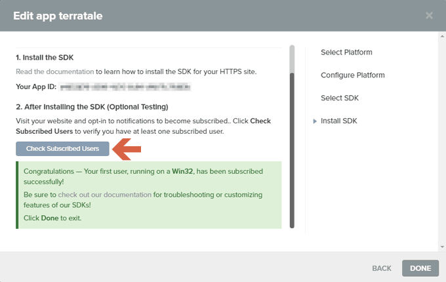The width and height of the screenshot is (446, 282).
Task: Select the Select Platform step
Action: click(x=346, y=52)
